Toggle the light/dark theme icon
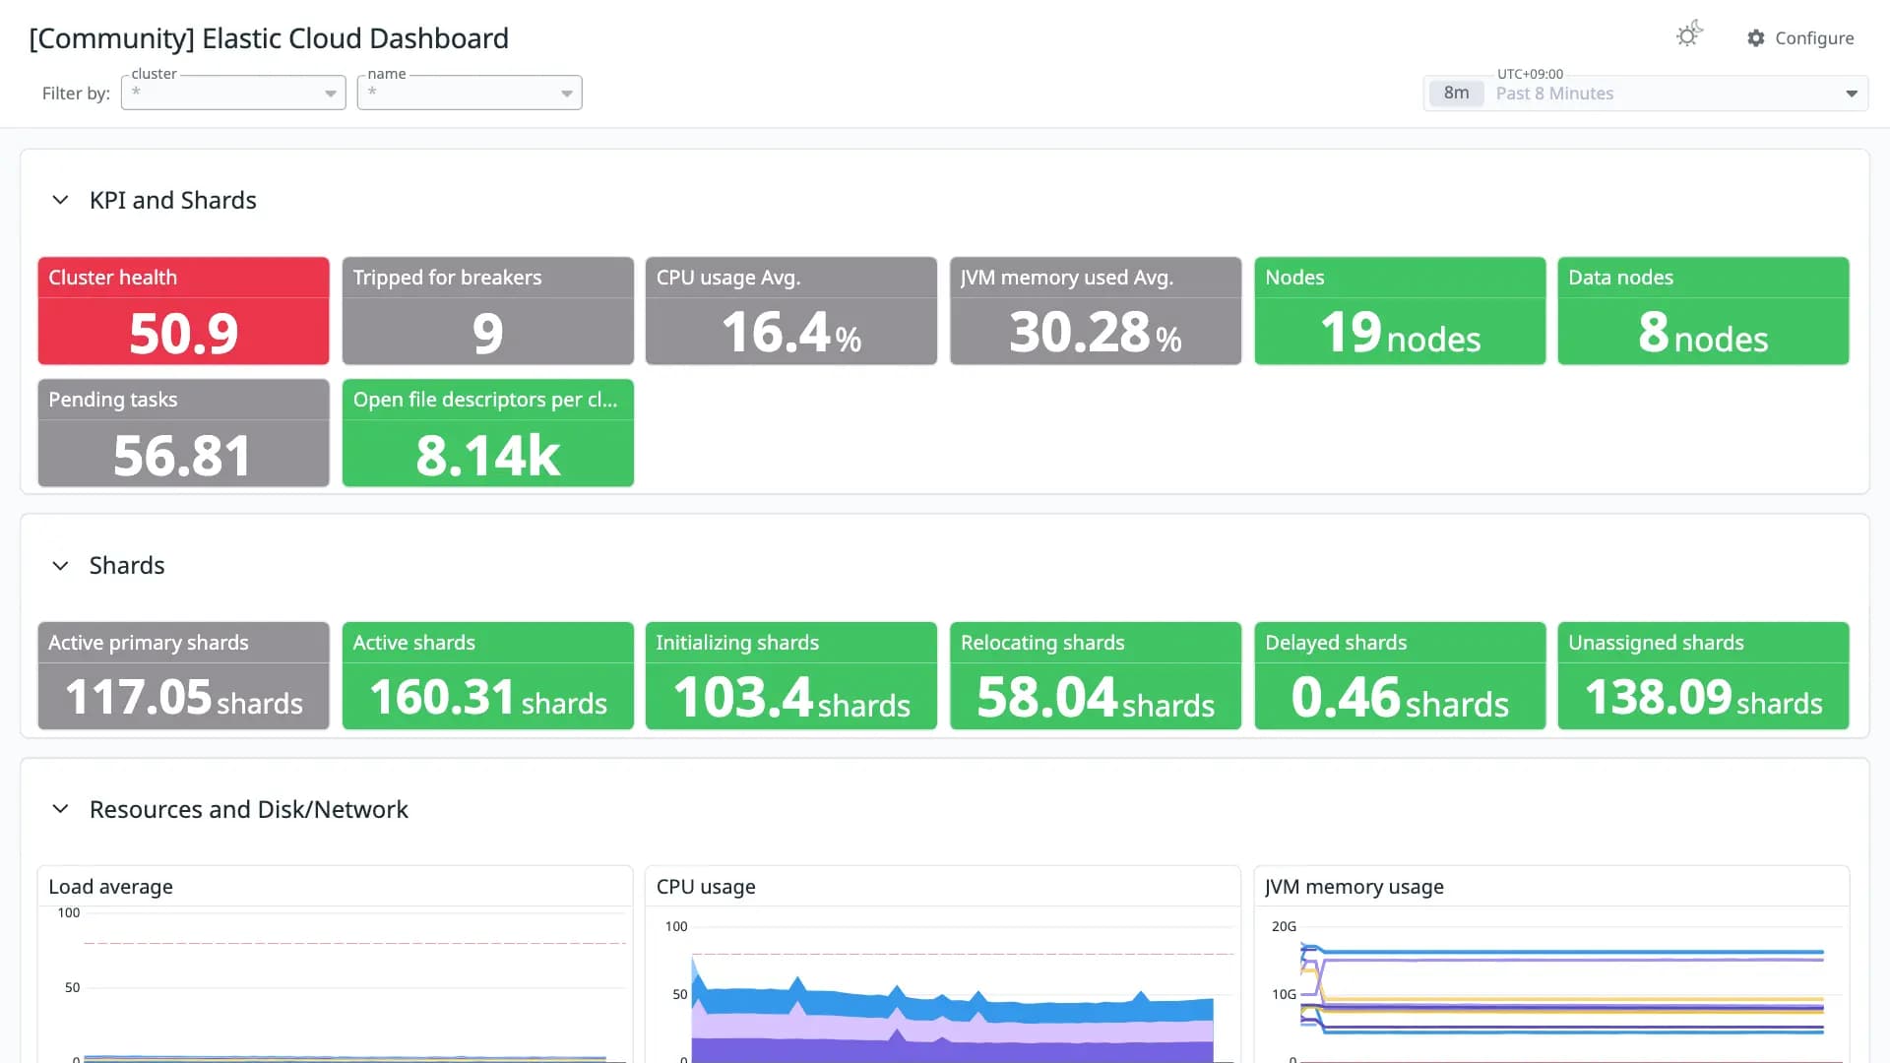The image size is (1890, 1063). click(1689, 35)
